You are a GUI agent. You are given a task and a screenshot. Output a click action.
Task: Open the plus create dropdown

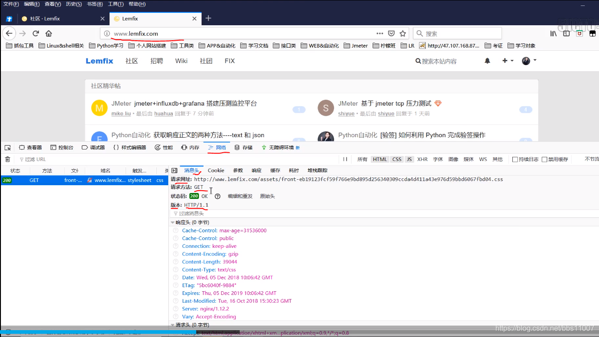point(508,60)
